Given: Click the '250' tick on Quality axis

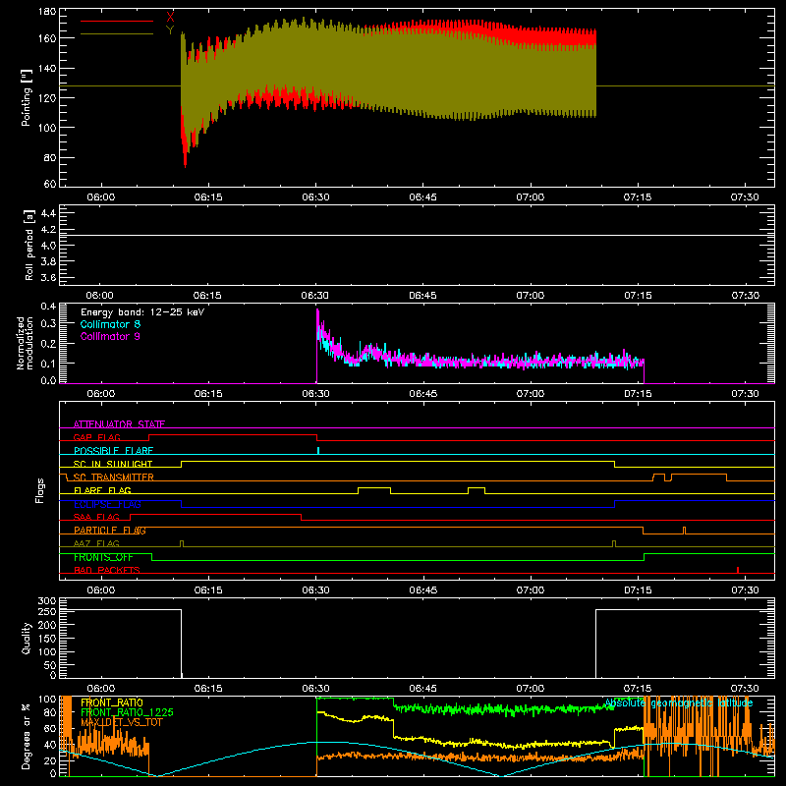Looking at the screenshot, I should click(47, 612).
